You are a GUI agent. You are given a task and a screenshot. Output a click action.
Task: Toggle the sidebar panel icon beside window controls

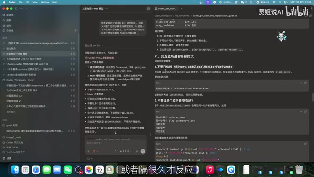[16, 9]
